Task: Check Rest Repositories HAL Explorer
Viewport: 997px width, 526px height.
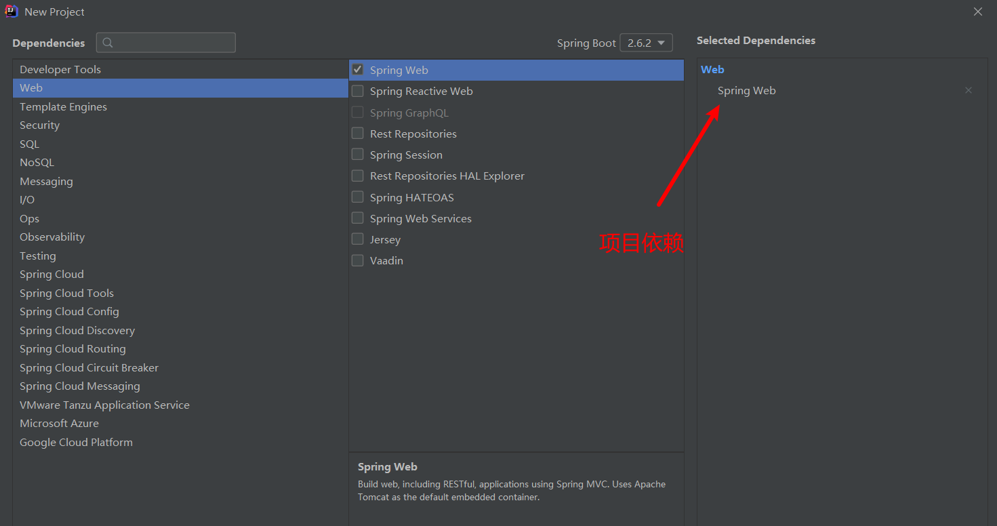Action: click(357, 176)
